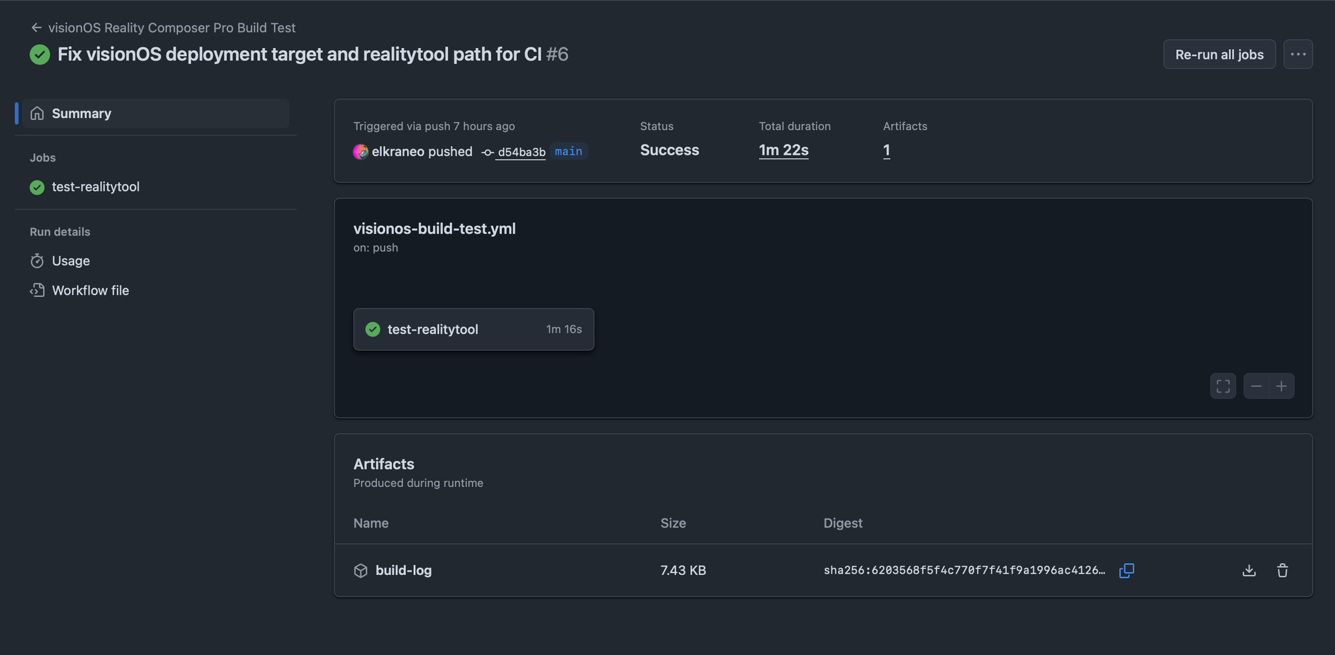Open commit d54ba3b link
Viewport: 1335px width, 655px height.
coord(521,152)
